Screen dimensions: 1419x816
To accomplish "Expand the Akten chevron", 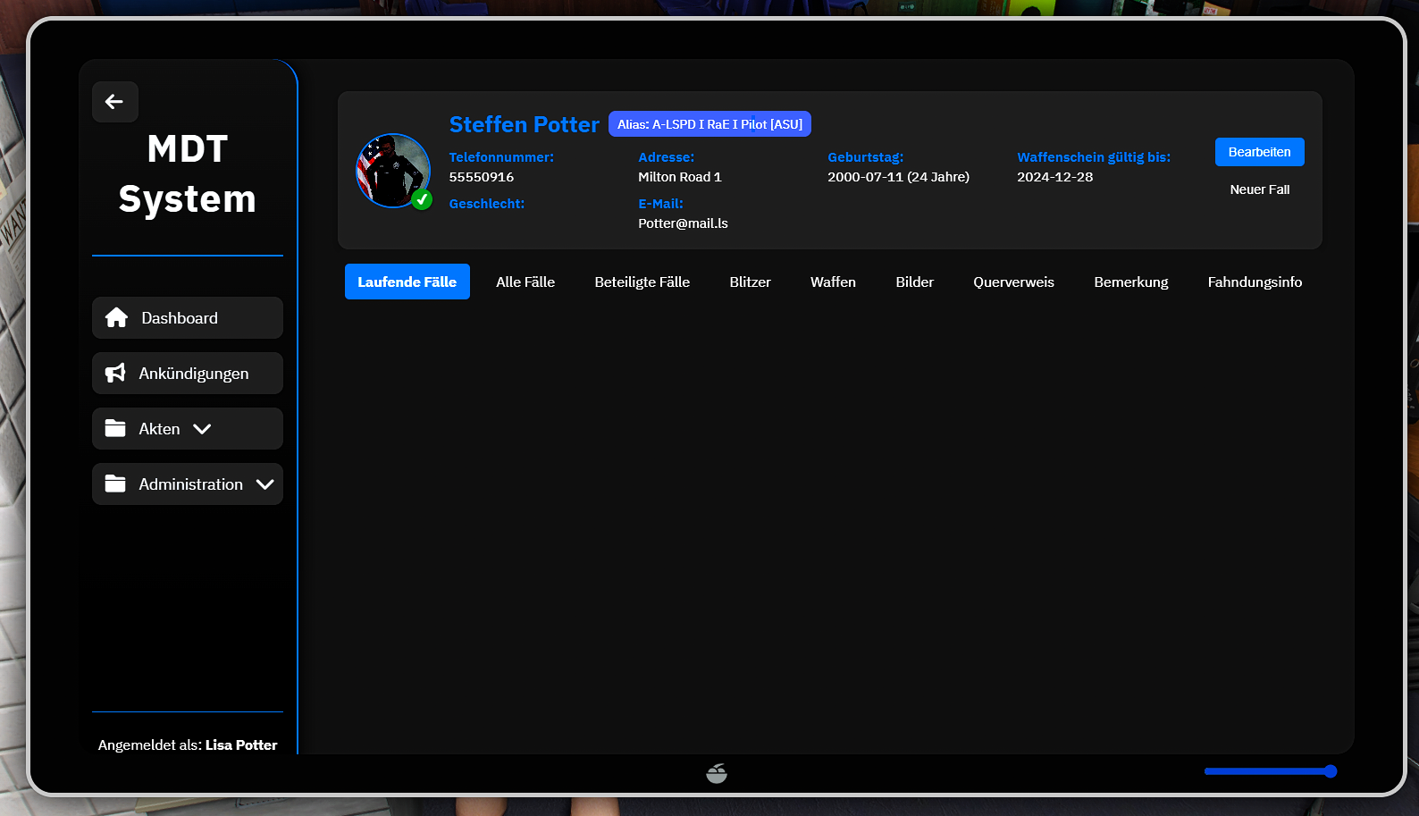I will pyautogui.click(x=202, y=429).
